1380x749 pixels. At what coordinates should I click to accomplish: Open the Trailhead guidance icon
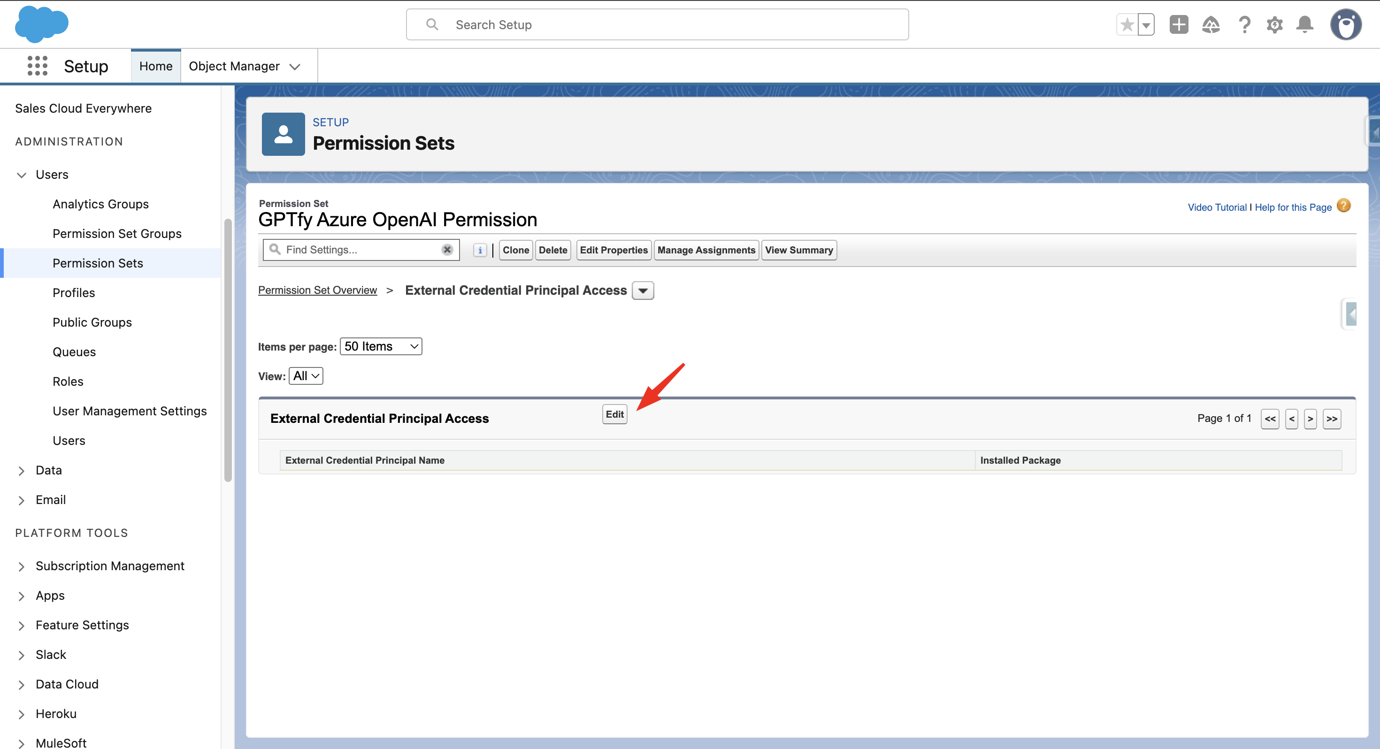pyautogui.click(x=1211, y=25)
